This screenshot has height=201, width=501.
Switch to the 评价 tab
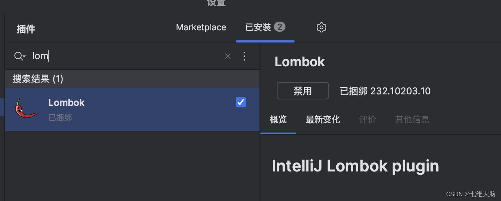[368, 120]
